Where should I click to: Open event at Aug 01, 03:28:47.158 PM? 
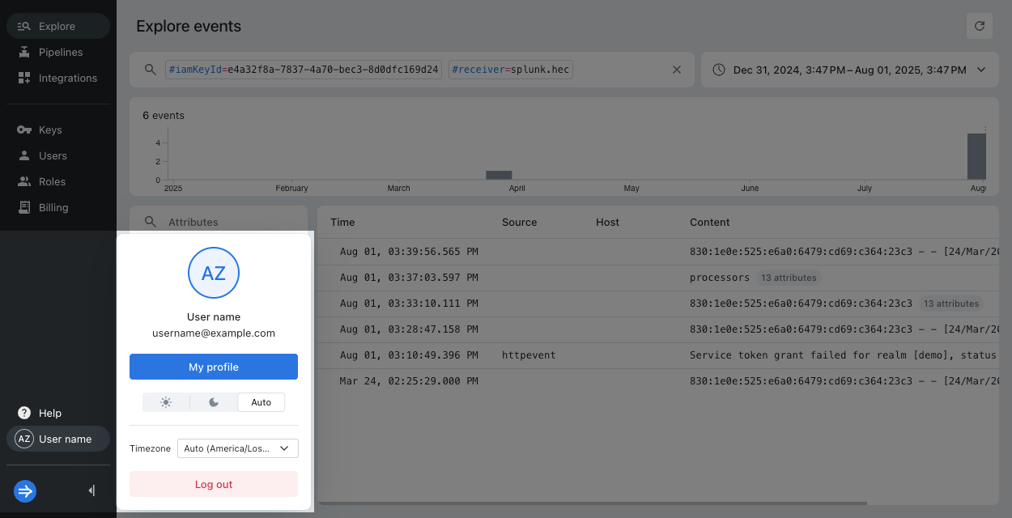point(657,329)
